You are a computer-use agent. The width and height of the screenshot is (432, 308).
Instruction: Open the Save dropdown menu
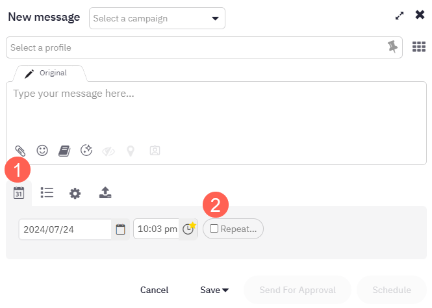tap(214, 290)
